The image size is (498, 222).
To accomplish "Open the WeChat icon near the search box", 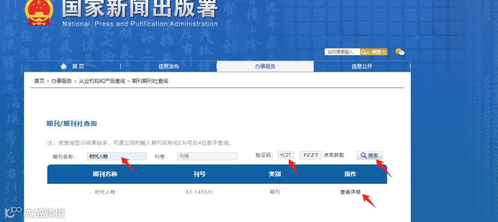I will coord(400,52).
